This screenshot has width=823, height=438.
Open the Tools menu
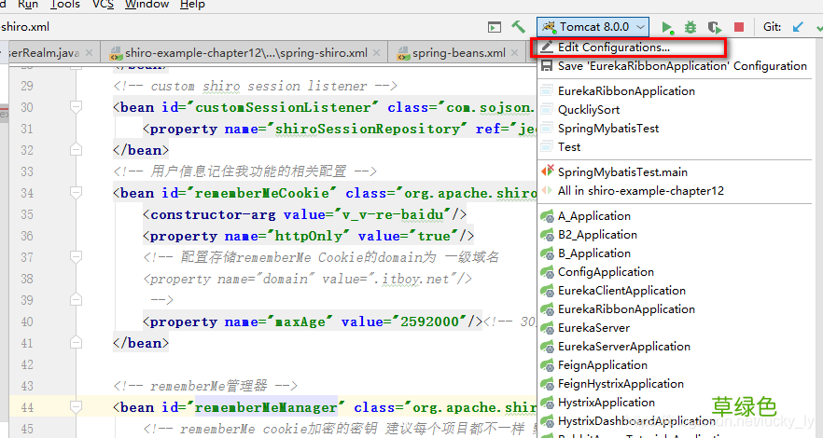point(65,5)
